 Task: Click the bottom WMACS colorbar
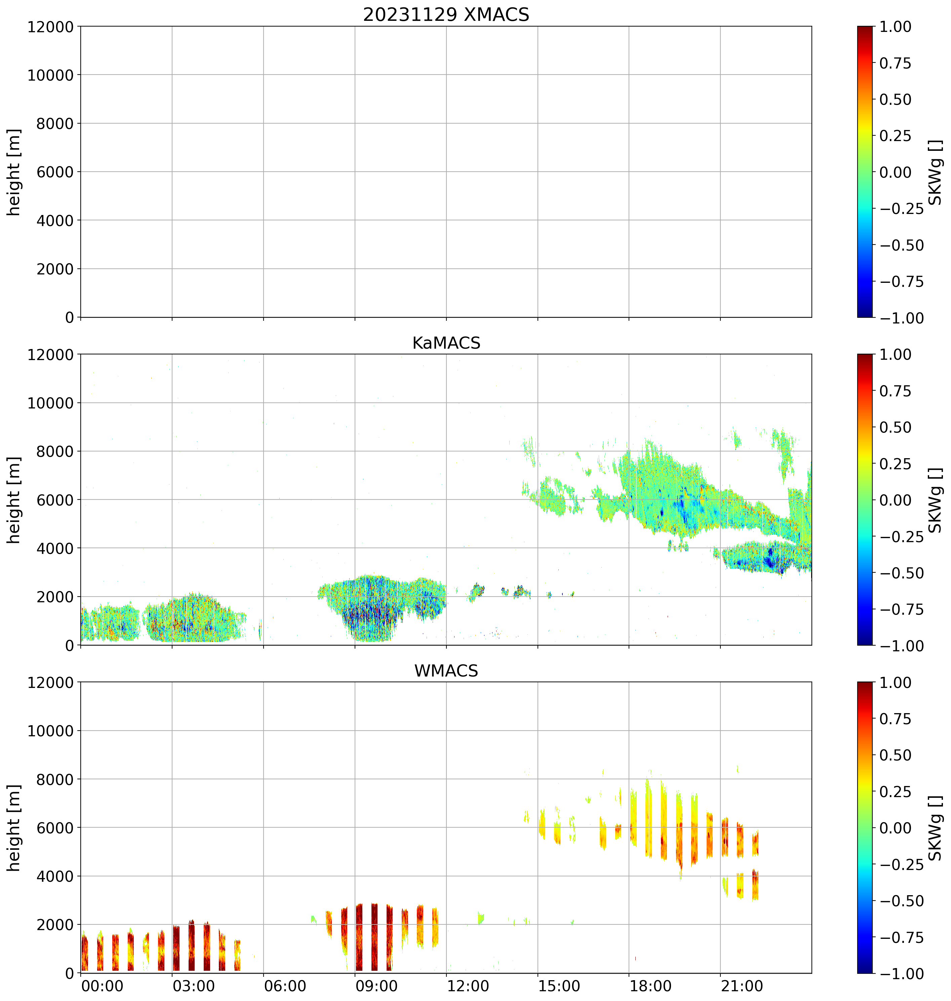click(x=865, y=827)
